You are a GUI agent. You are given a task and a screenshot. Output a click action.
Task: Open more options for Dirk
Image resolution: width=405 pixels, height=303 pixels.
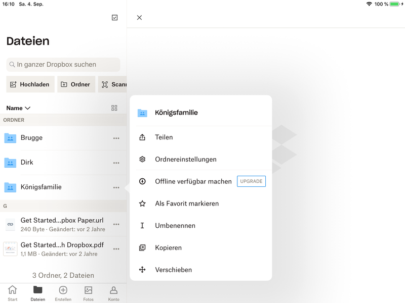point(116,163)
